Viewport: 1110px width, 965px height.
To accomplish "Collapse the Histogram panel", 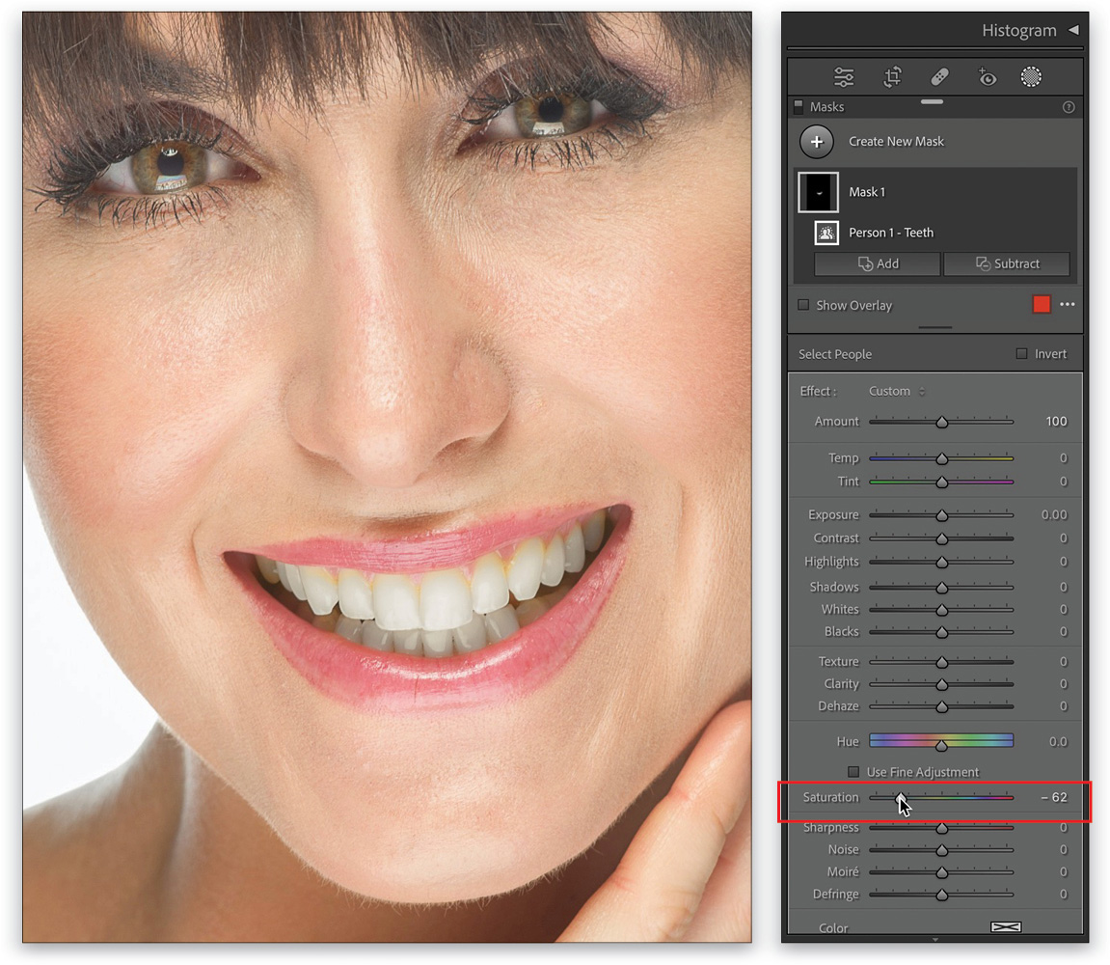I will coord(1073,30).
